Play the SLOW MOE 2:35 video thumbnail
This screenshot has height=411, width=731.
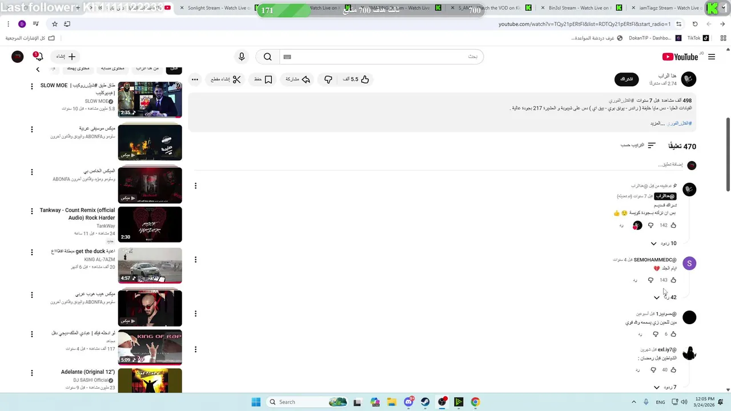click(150, 99)
